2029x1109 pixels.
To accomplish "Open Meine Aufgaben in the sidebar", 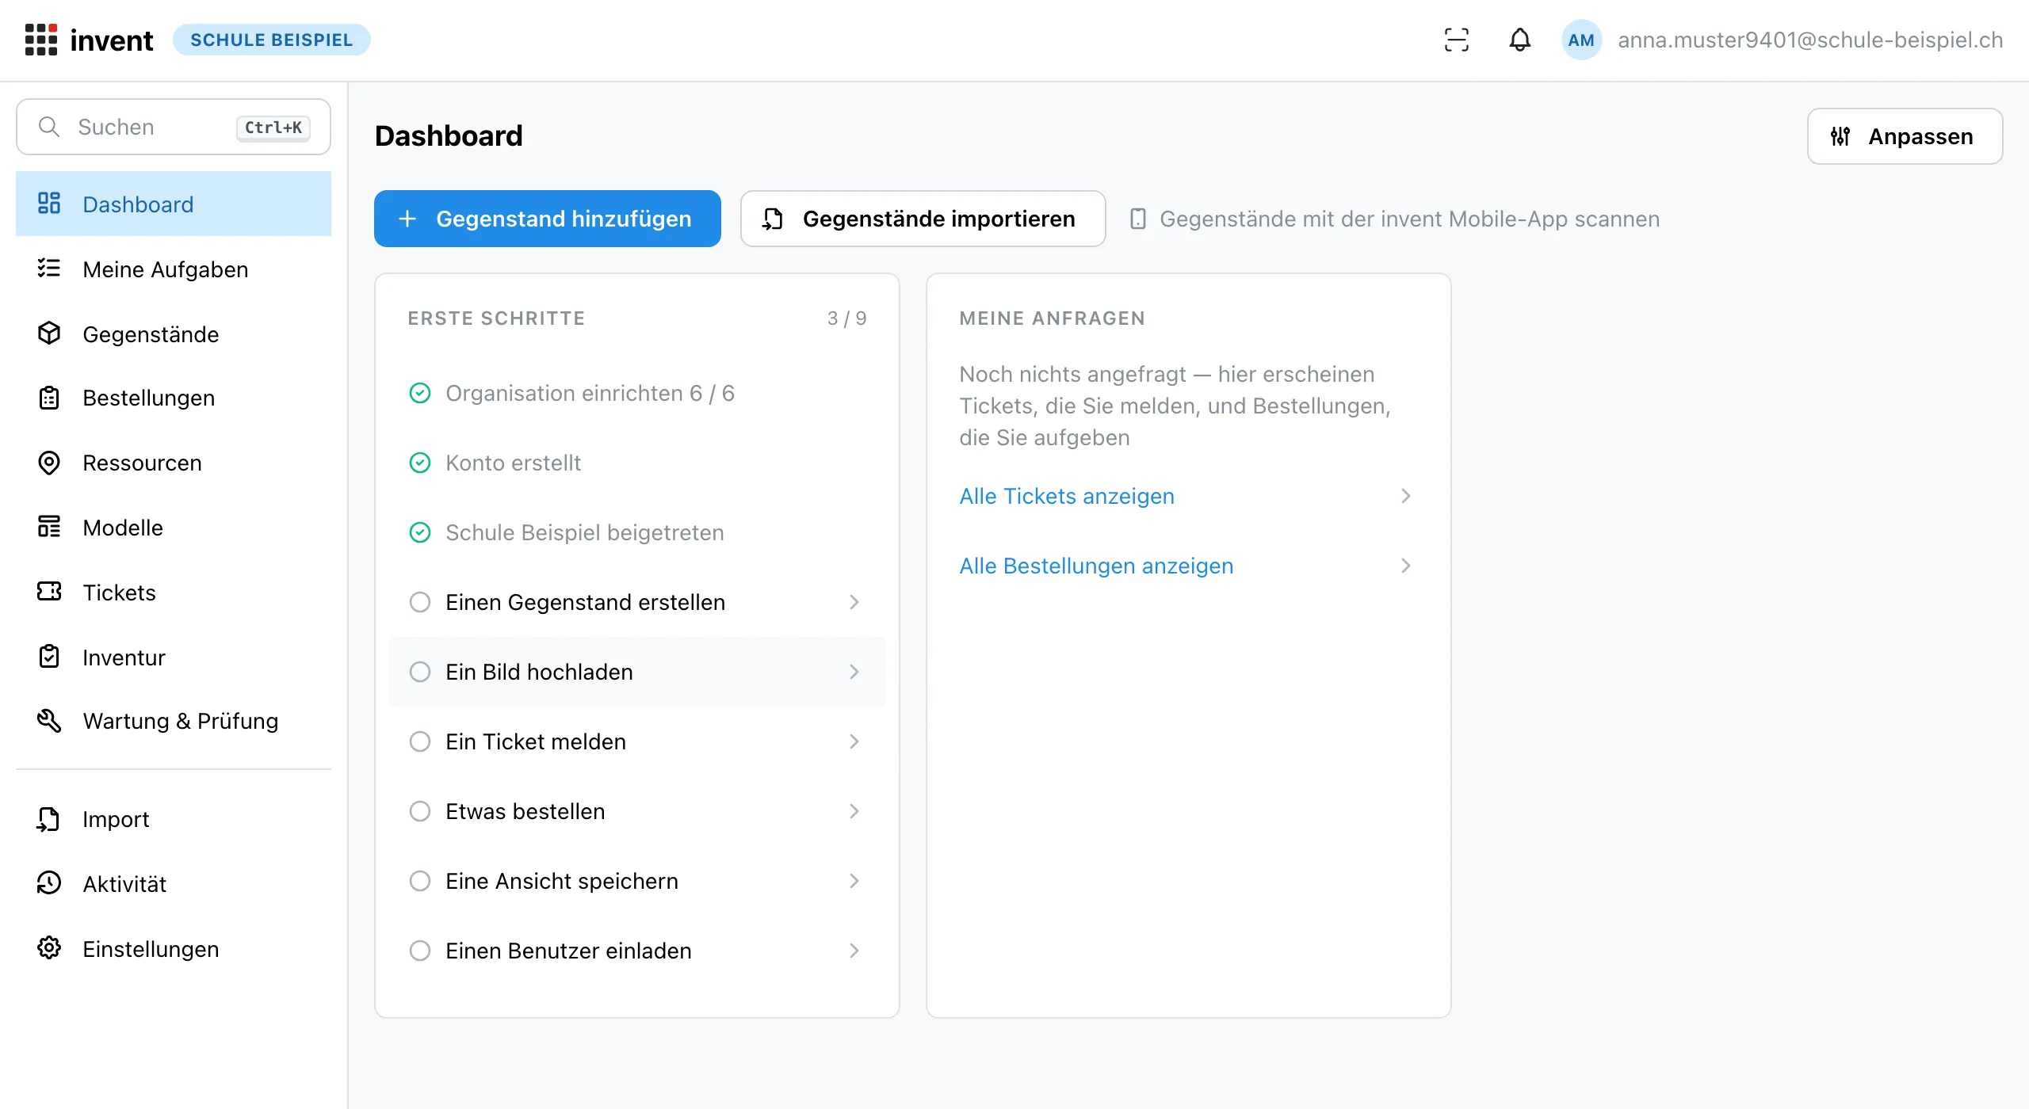I will click(x=174, y=269).
